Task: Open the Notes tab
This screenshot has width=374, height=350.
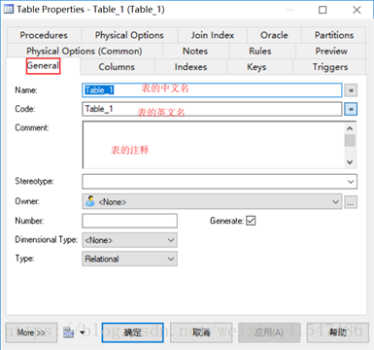Action: coord(195,51)
